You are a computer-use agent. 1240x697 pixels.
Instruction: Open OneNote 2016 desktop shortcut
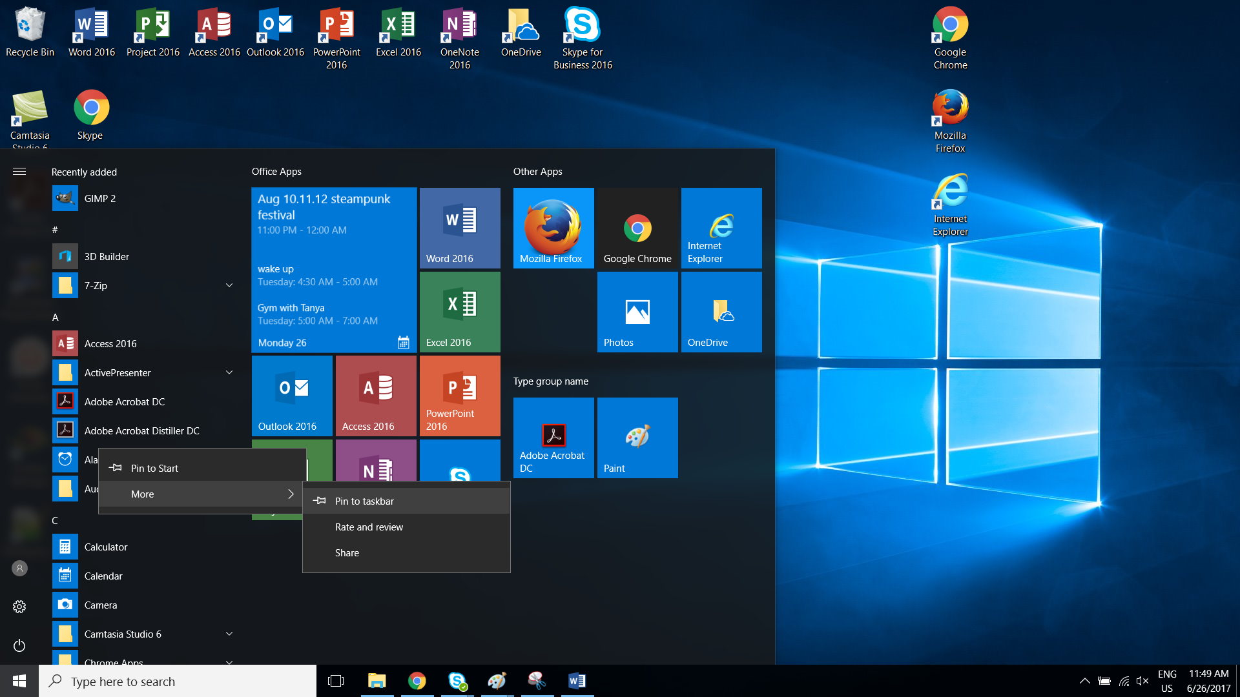(460, 39)
